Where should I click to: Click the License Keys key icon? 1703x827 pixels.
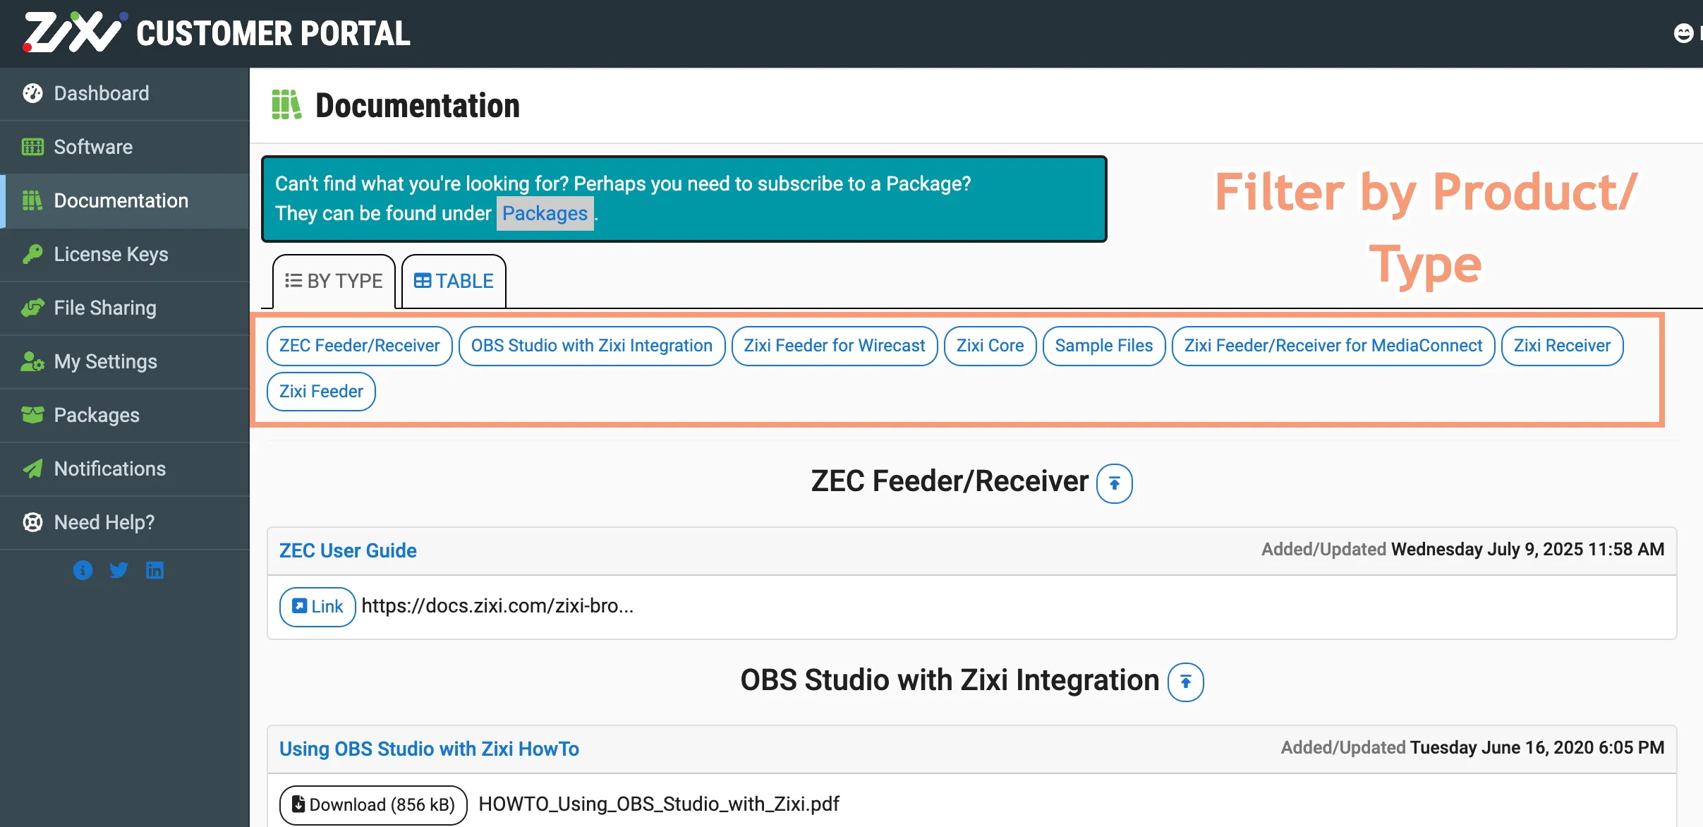point(32,254)
